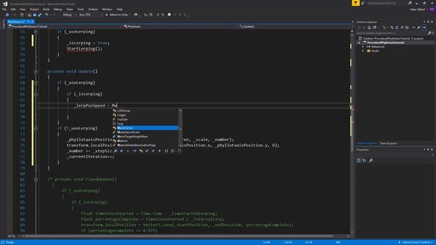The height and width of the screenshot is (245, 436).
Task: Open the Phyllotaxis class navigation dropdown
Action: tap(181, 27)
